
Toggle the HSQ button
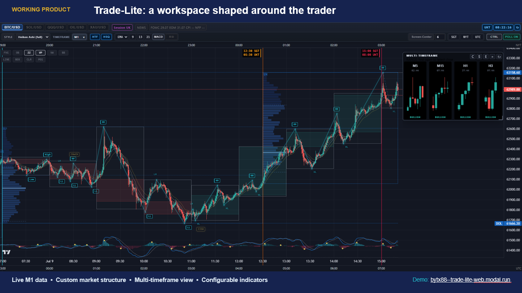pyautogui.click(x=106, y=37)
